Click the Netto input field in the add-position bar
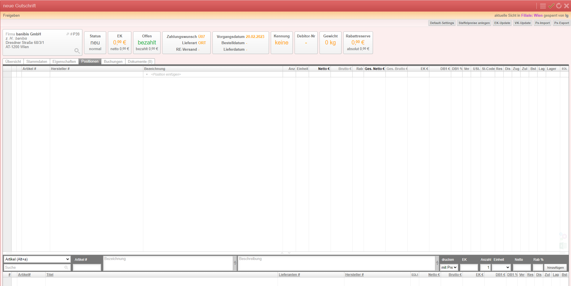 [522, 267]
